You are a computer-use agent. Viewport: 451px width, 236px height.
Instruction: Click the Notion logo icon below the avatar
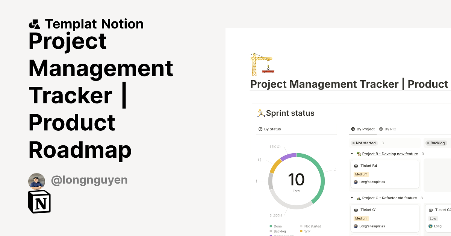(39, 202)
